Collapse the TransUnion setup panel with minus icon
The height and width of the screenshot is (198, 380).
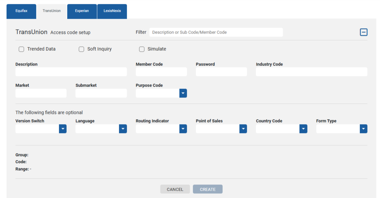coord(364,32)
